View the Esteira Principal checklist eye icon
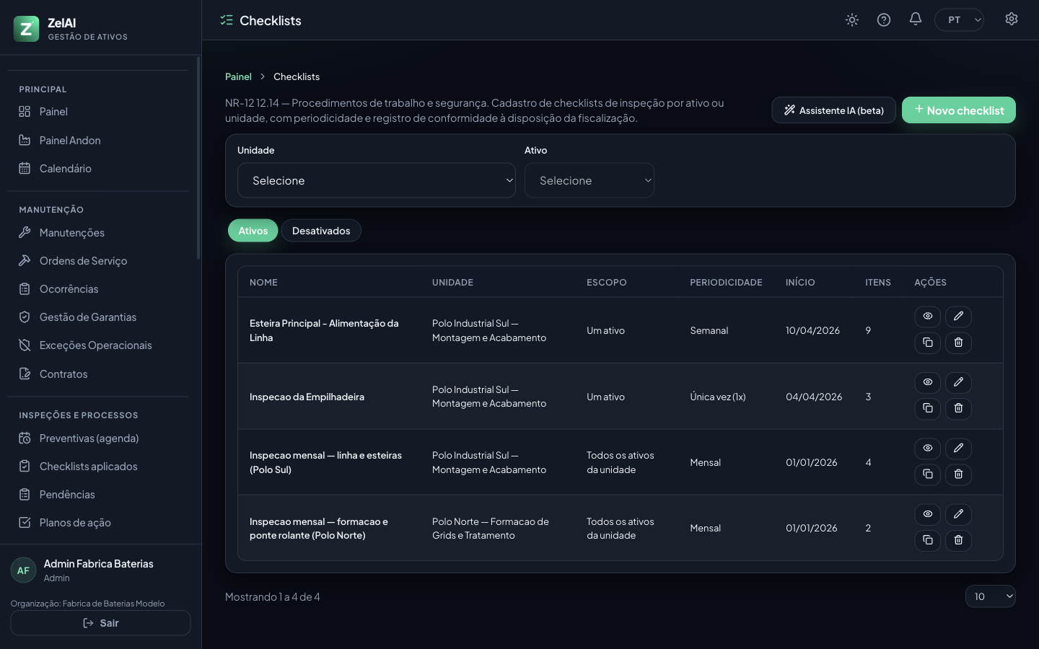Image resolution: width=1039 pixels, height=649 pixels. [x=928, y=317]
